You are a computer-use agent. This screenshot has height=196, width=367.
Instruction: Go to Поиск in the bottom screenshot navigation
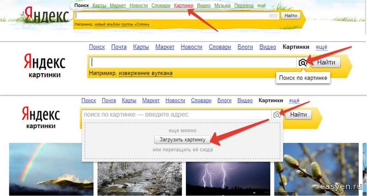tap(89, 100)
